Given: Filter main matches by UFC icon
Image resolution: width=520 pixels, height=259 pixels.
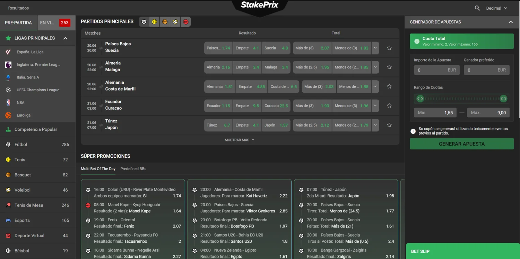Looking at the screenshot, I should click(186, 22).
